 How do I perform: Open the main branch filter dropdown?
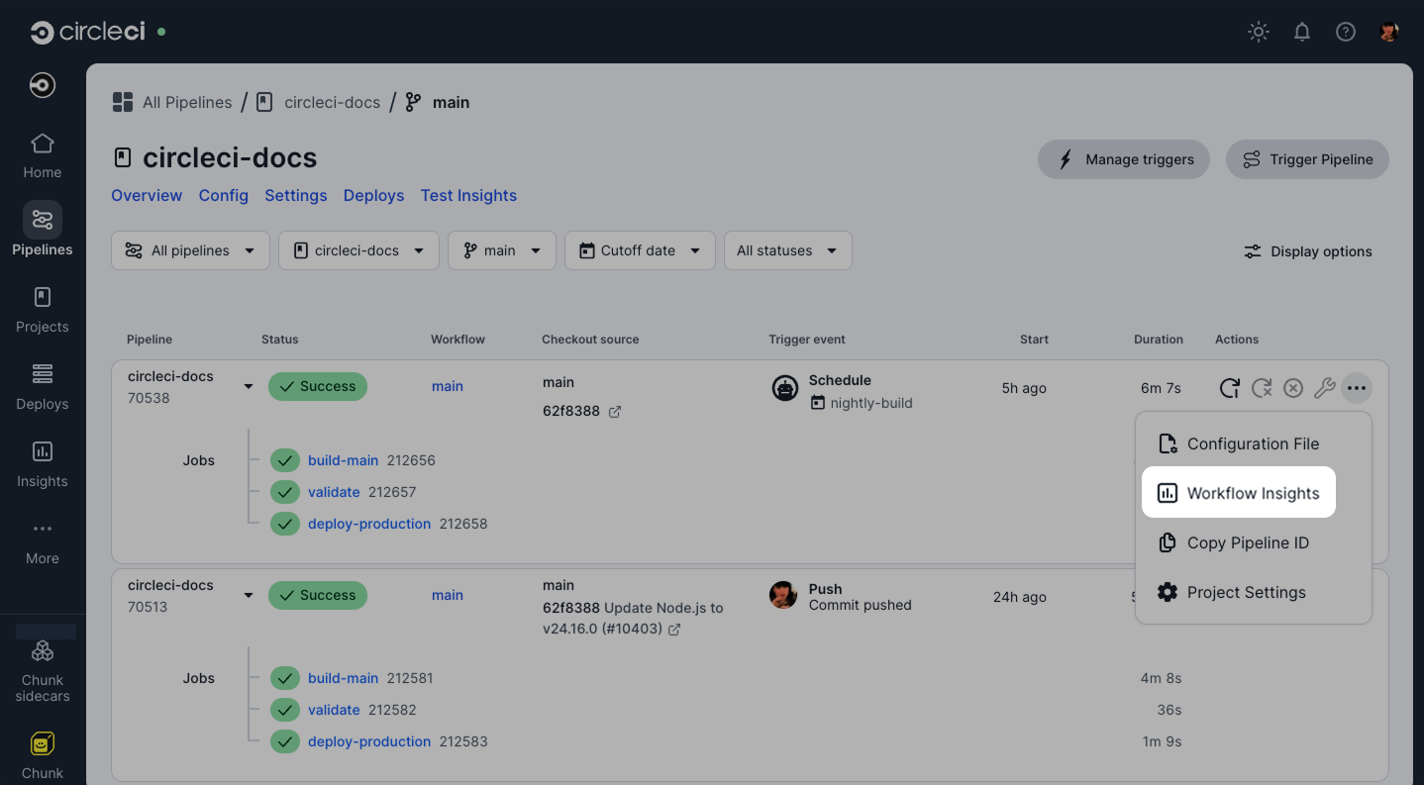click(502, 250)
